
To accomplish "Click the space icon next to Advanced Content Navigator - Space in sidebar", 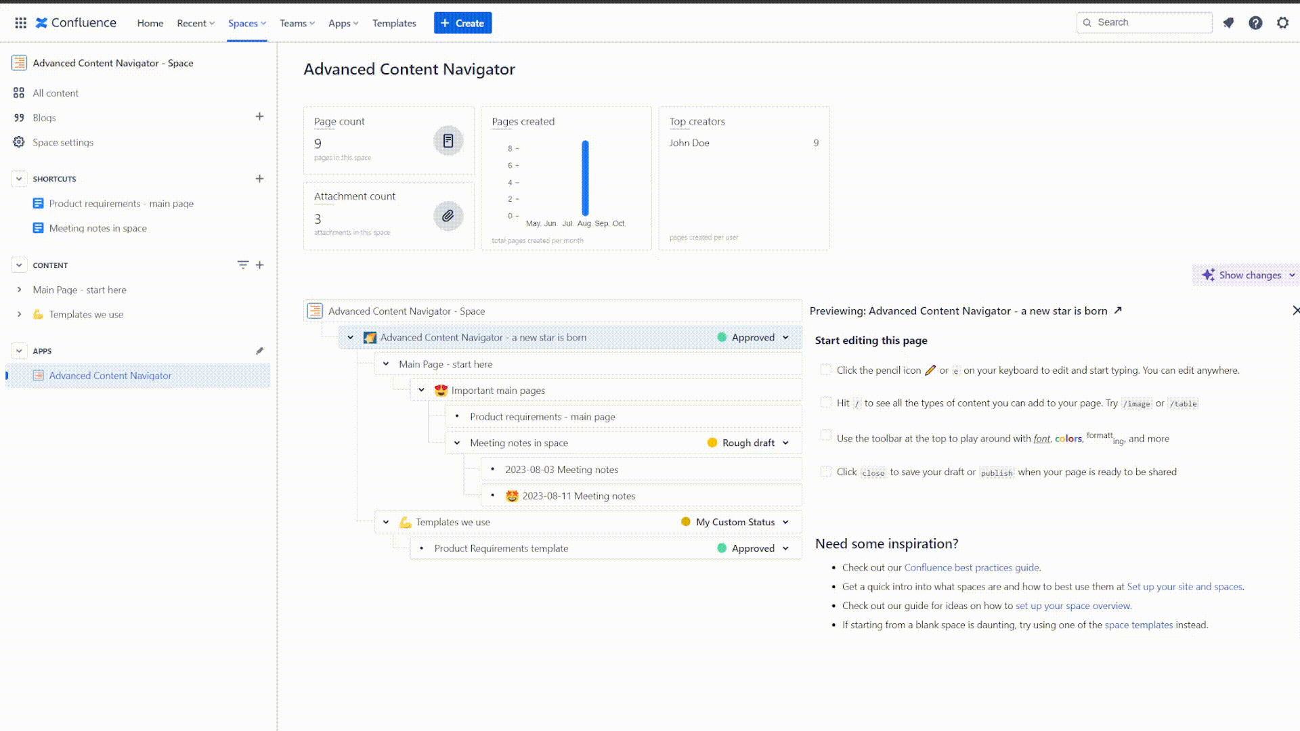I will click(19, 63).
